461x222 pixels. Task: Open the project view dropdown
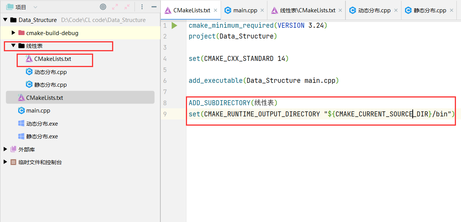[x=36, y=7]
